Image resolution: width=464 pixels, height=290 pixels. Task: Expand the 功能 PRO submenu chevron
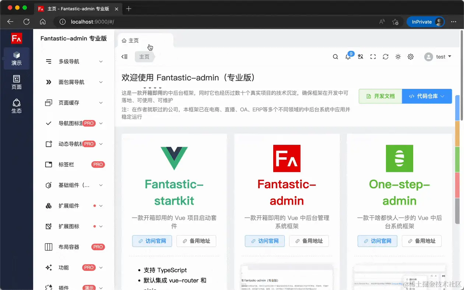pyautogui.click(x=101, y=268)
